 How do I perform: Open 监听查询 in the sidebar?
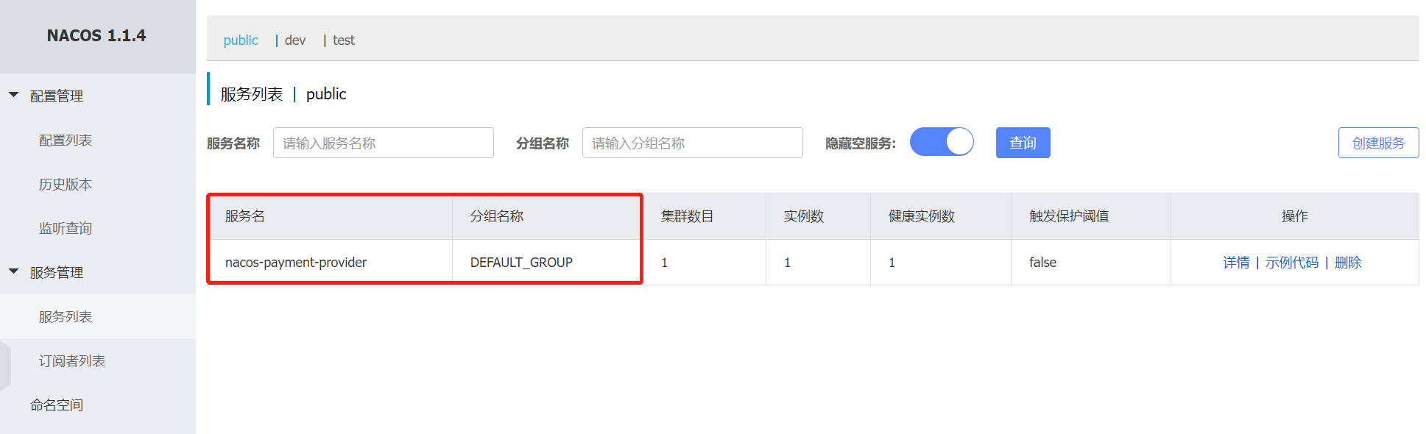tap(66, 228)
